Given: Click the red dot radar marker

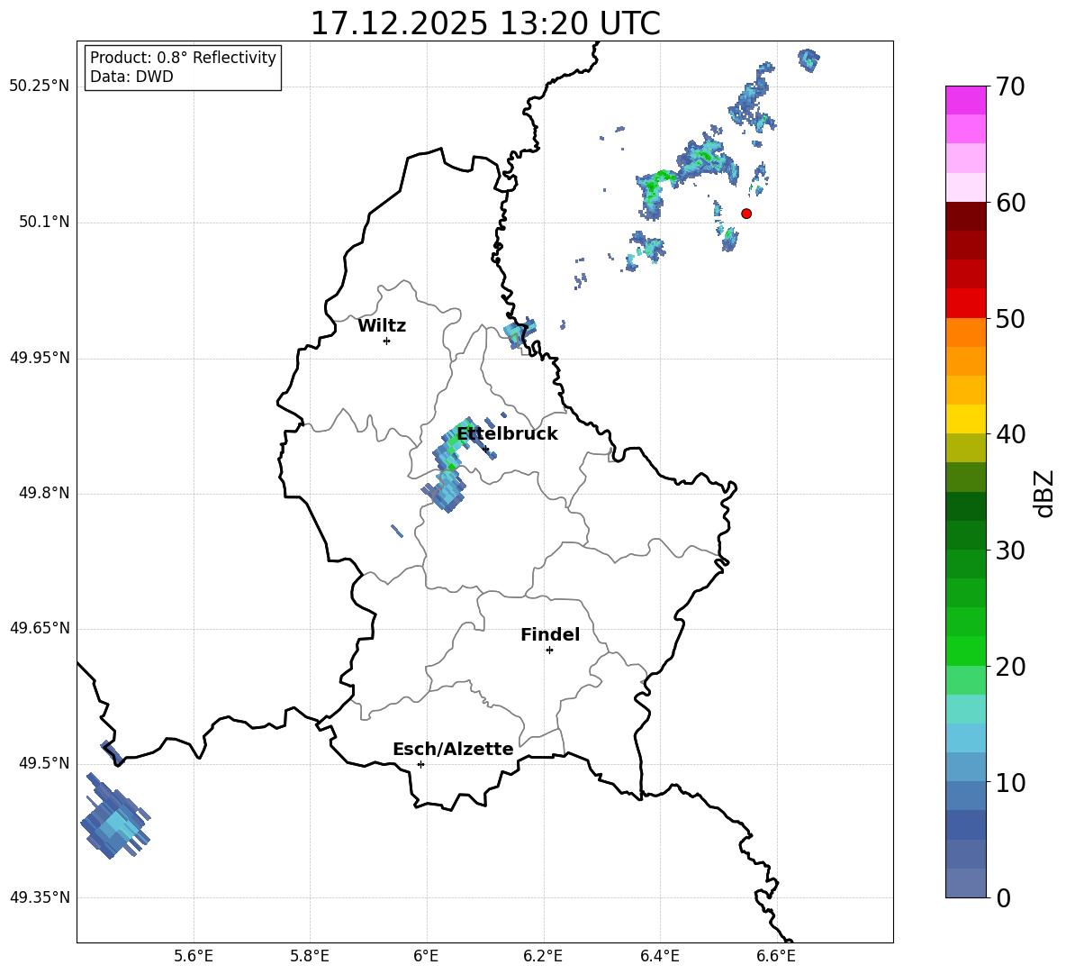Looking at the screenshot, I should tap(746, 214).
